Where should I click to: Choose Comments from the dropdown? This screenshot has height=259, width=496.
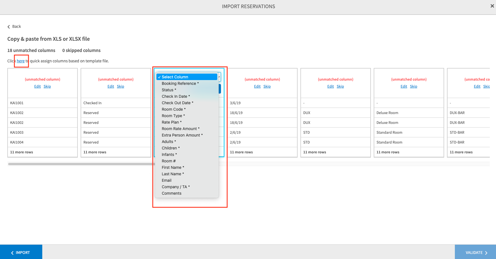171,193
